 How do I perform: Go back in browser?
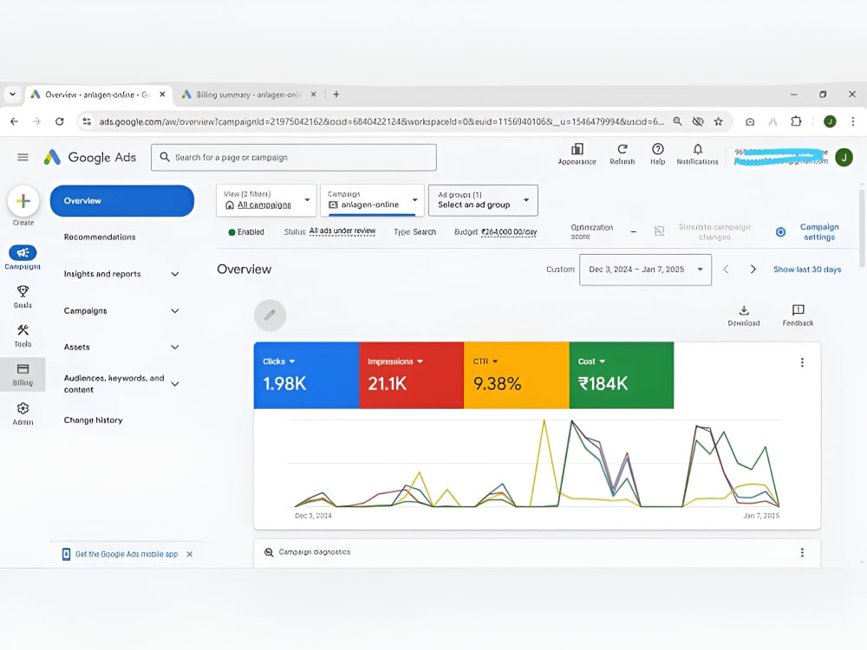coord(15,121)
